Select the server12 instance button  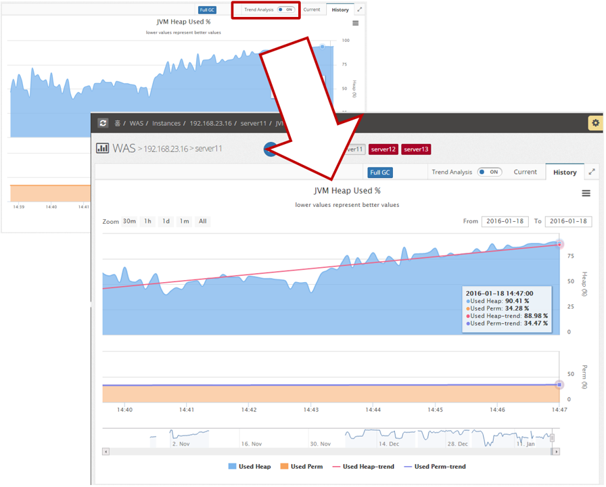(x=383, y=149)
